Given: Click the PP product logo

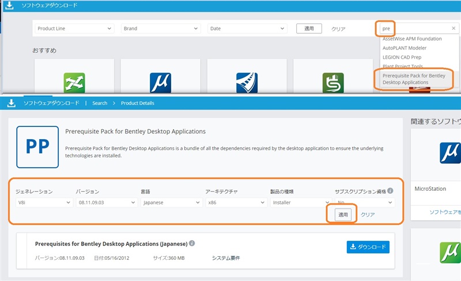Looking at the screenshot, I should (x=37, y=147).
